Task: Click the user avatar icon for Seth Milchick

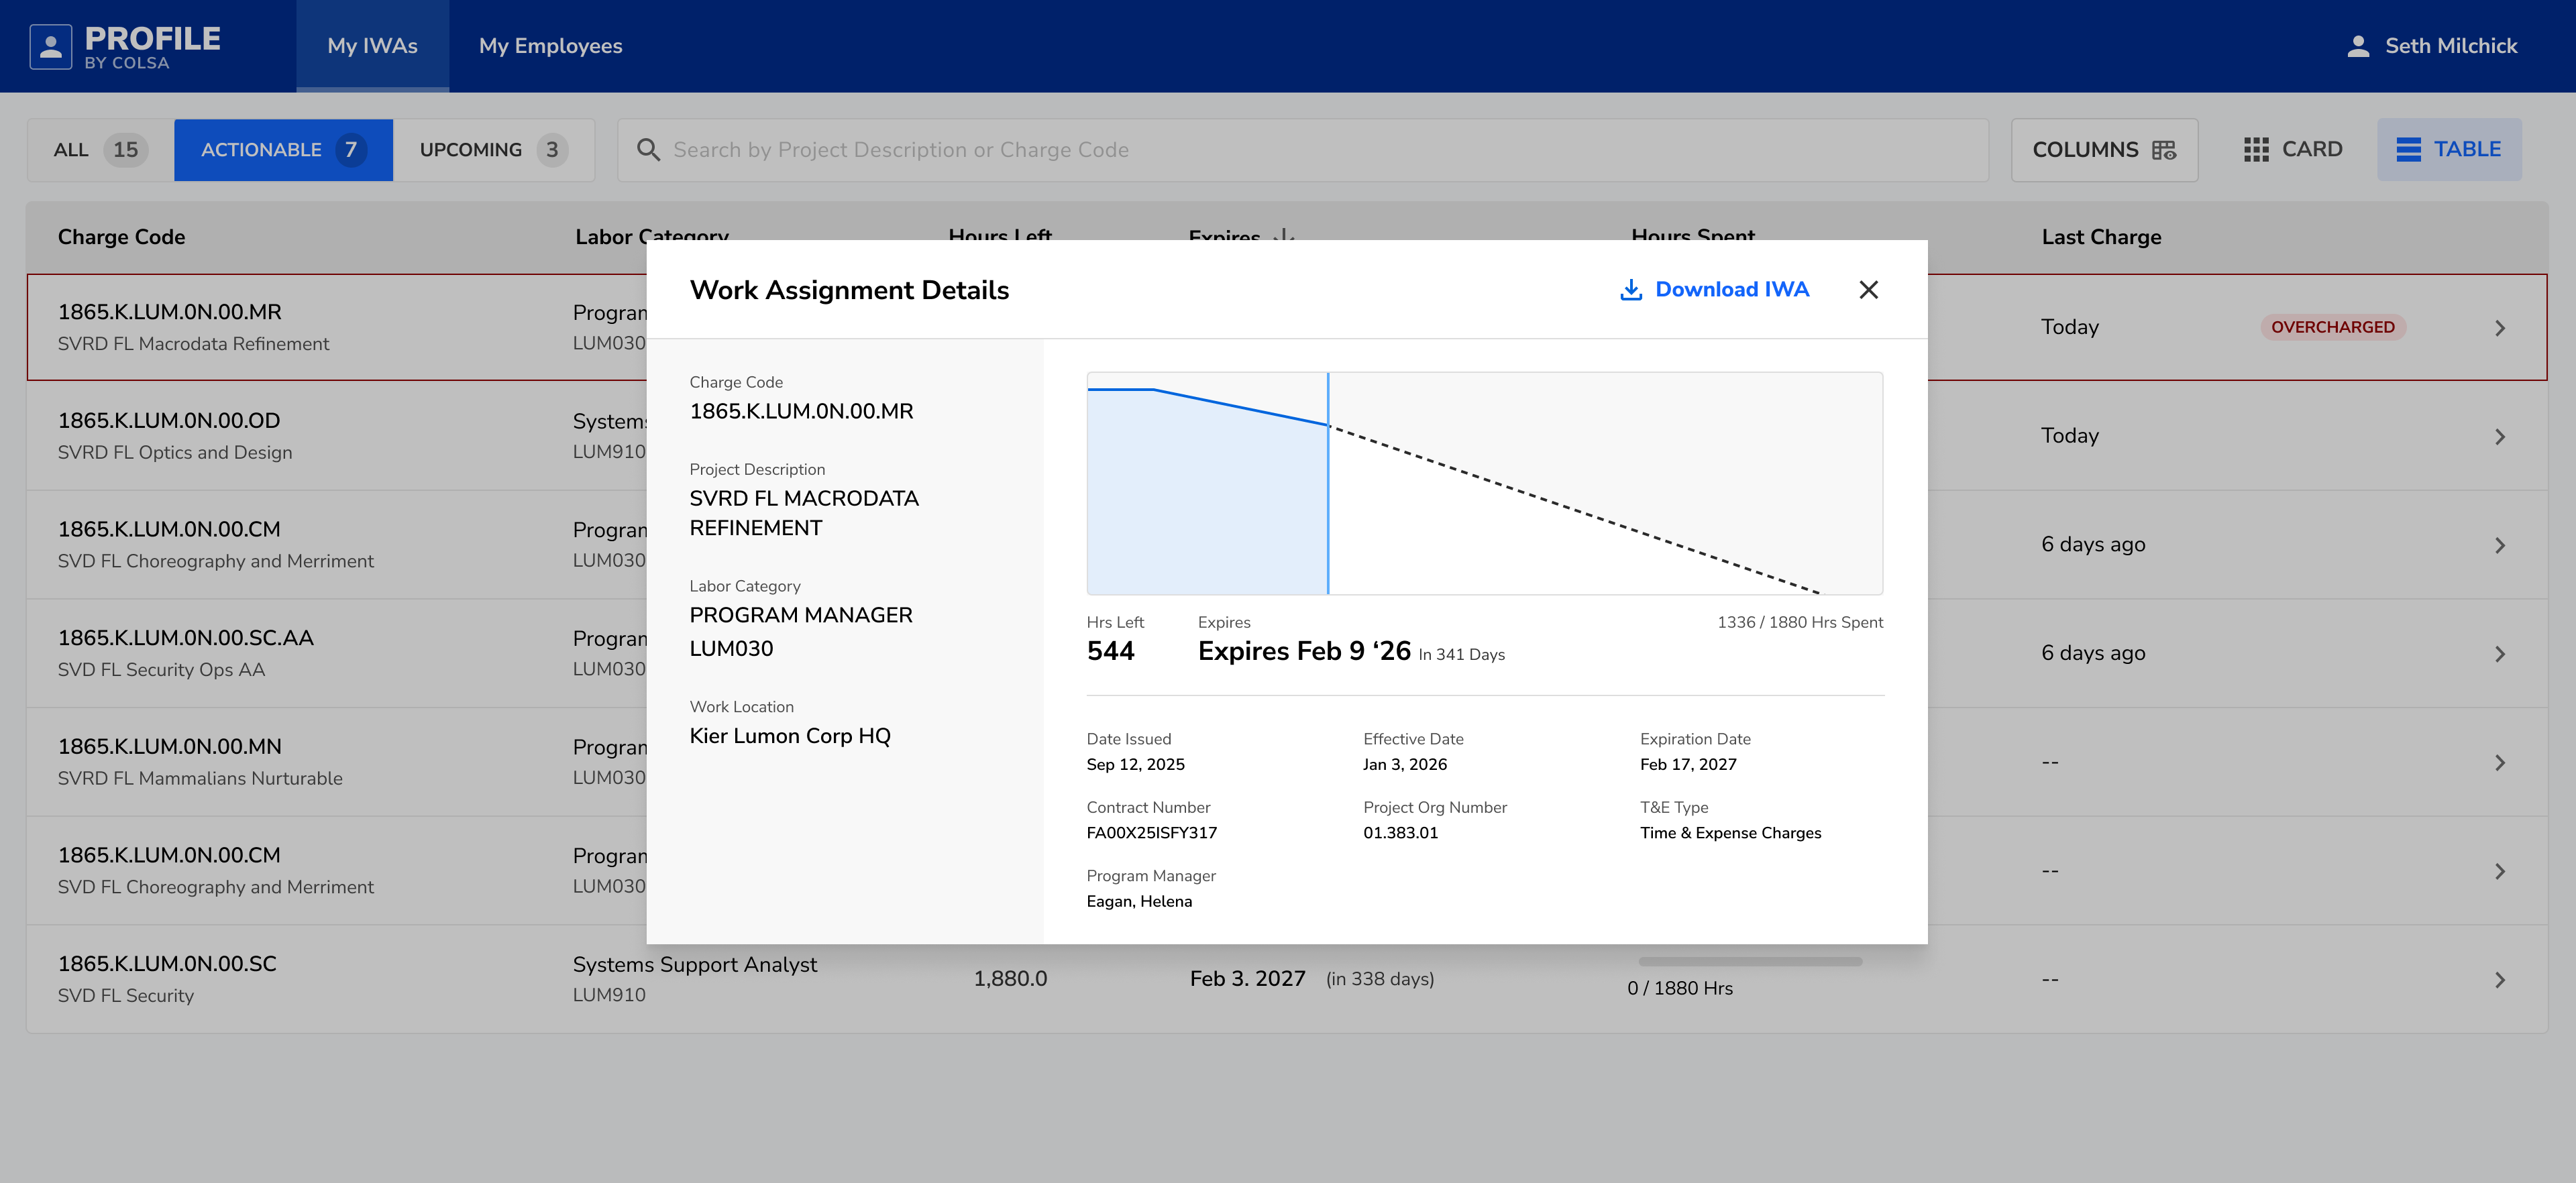Action: click(x=2358, y=46)
